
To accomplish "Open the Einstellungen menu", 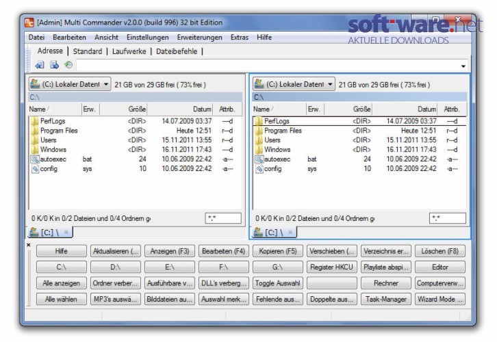I will [148, 38].
